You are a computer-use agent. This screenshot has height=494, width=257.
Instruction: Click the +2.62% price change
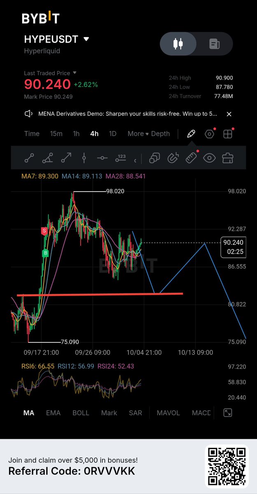[x=86, y=84]
